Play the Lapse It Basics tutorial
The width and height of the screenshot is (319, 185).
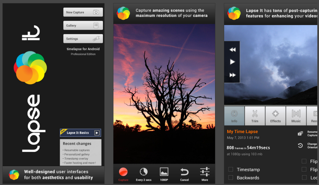coord(81,133)
